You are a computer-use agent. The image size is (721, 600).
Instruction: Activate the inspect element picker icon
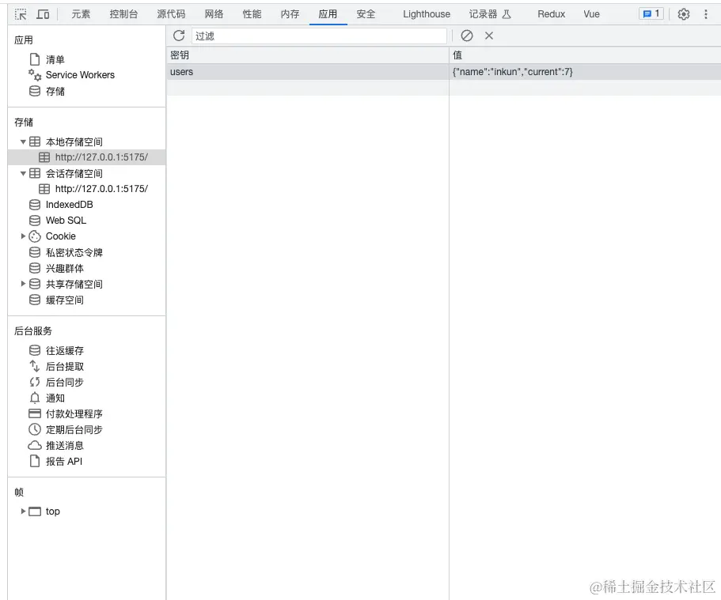21,14
